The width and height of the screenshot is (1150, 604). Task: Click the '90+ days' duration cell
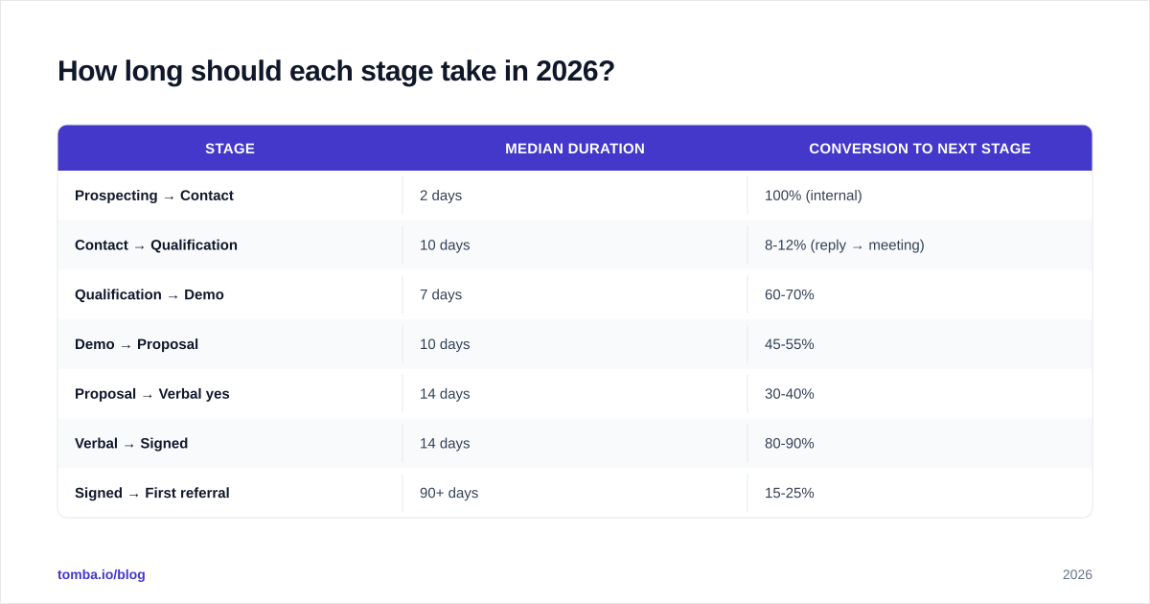point(575,493)
